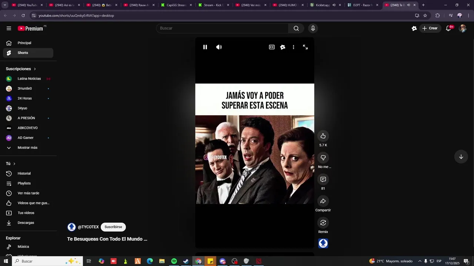Image resolution: width=474 pixels, height=266 pixels.
Task: Toggle closed captions on the Short
Action: point(272,47)
